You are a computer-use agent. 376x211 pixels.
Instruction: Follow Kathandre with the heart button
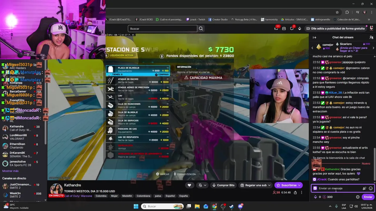click(189, 185)
